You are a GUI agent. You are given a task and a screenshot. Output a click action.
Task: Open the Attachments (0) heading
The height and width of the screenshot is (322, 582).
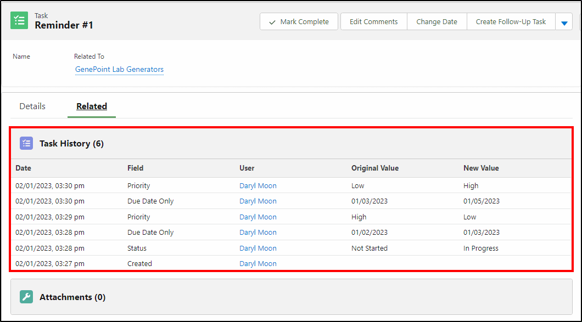coord(72,297)
